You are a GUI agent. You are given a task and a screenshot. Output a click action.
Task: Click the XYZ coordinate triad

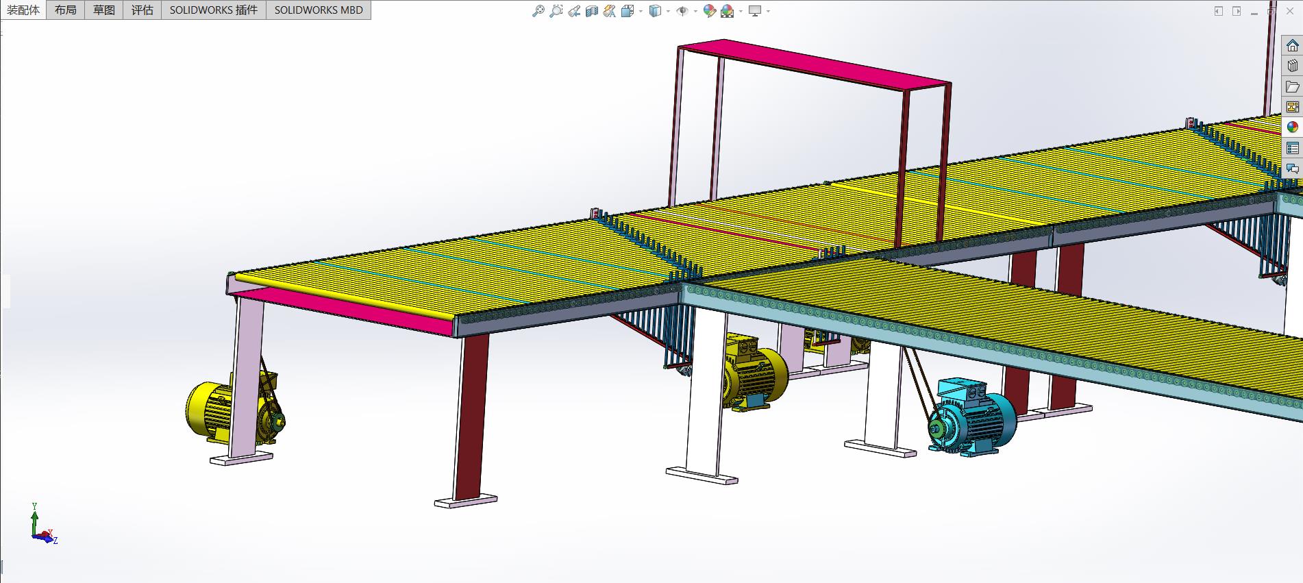pos(43,524)
